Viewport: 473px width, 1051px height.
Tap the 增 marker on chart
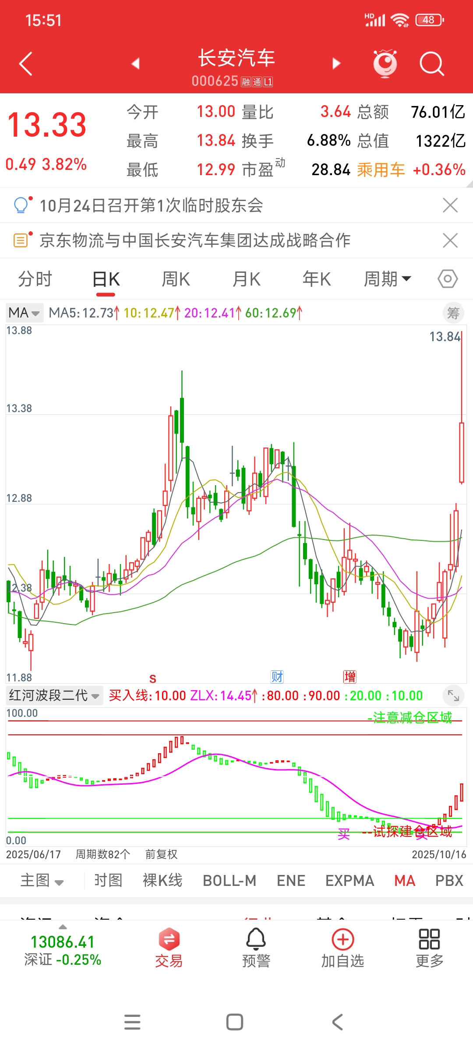click(x=349, y=677)
